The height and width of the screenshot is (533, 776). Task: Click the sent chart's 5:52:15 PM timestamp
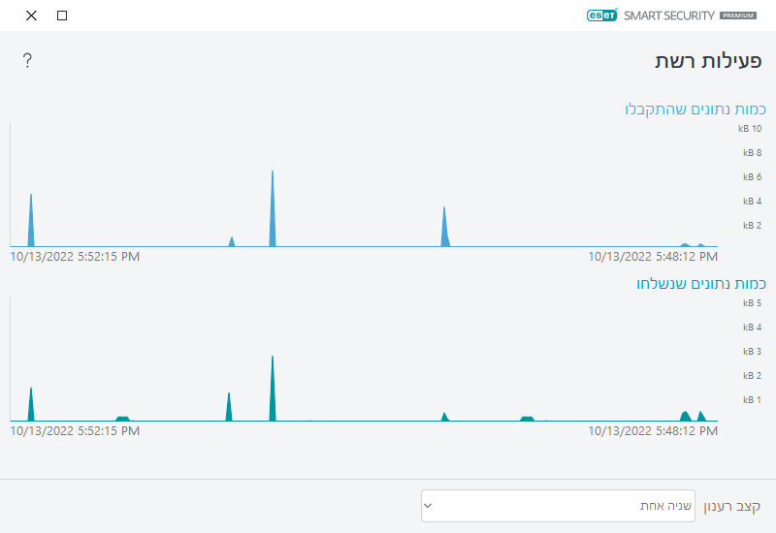[x=75, y=430]
